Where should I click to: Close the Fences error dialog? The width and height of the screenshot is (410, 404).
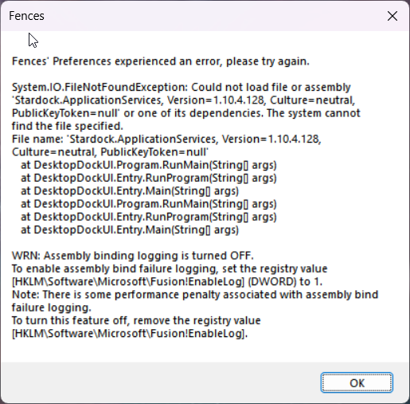coord(392,16)
